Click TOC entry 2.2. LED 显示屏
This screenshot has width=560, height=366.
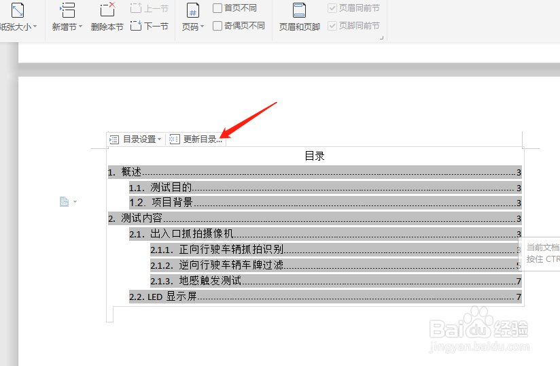[x=326, y=297]
